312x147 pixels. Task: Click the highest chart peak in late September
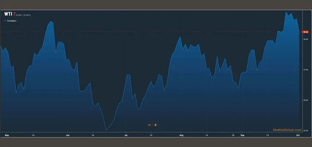pyautogui.click(x=286, y=12)
